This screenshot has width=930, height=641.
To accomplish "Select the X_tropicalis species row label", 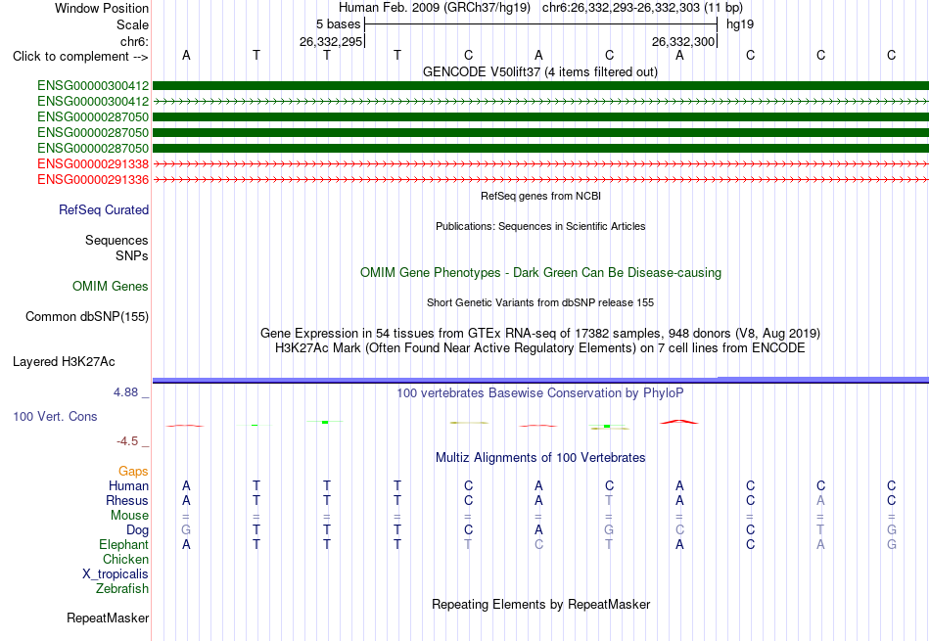I will (x=116, y=574).
